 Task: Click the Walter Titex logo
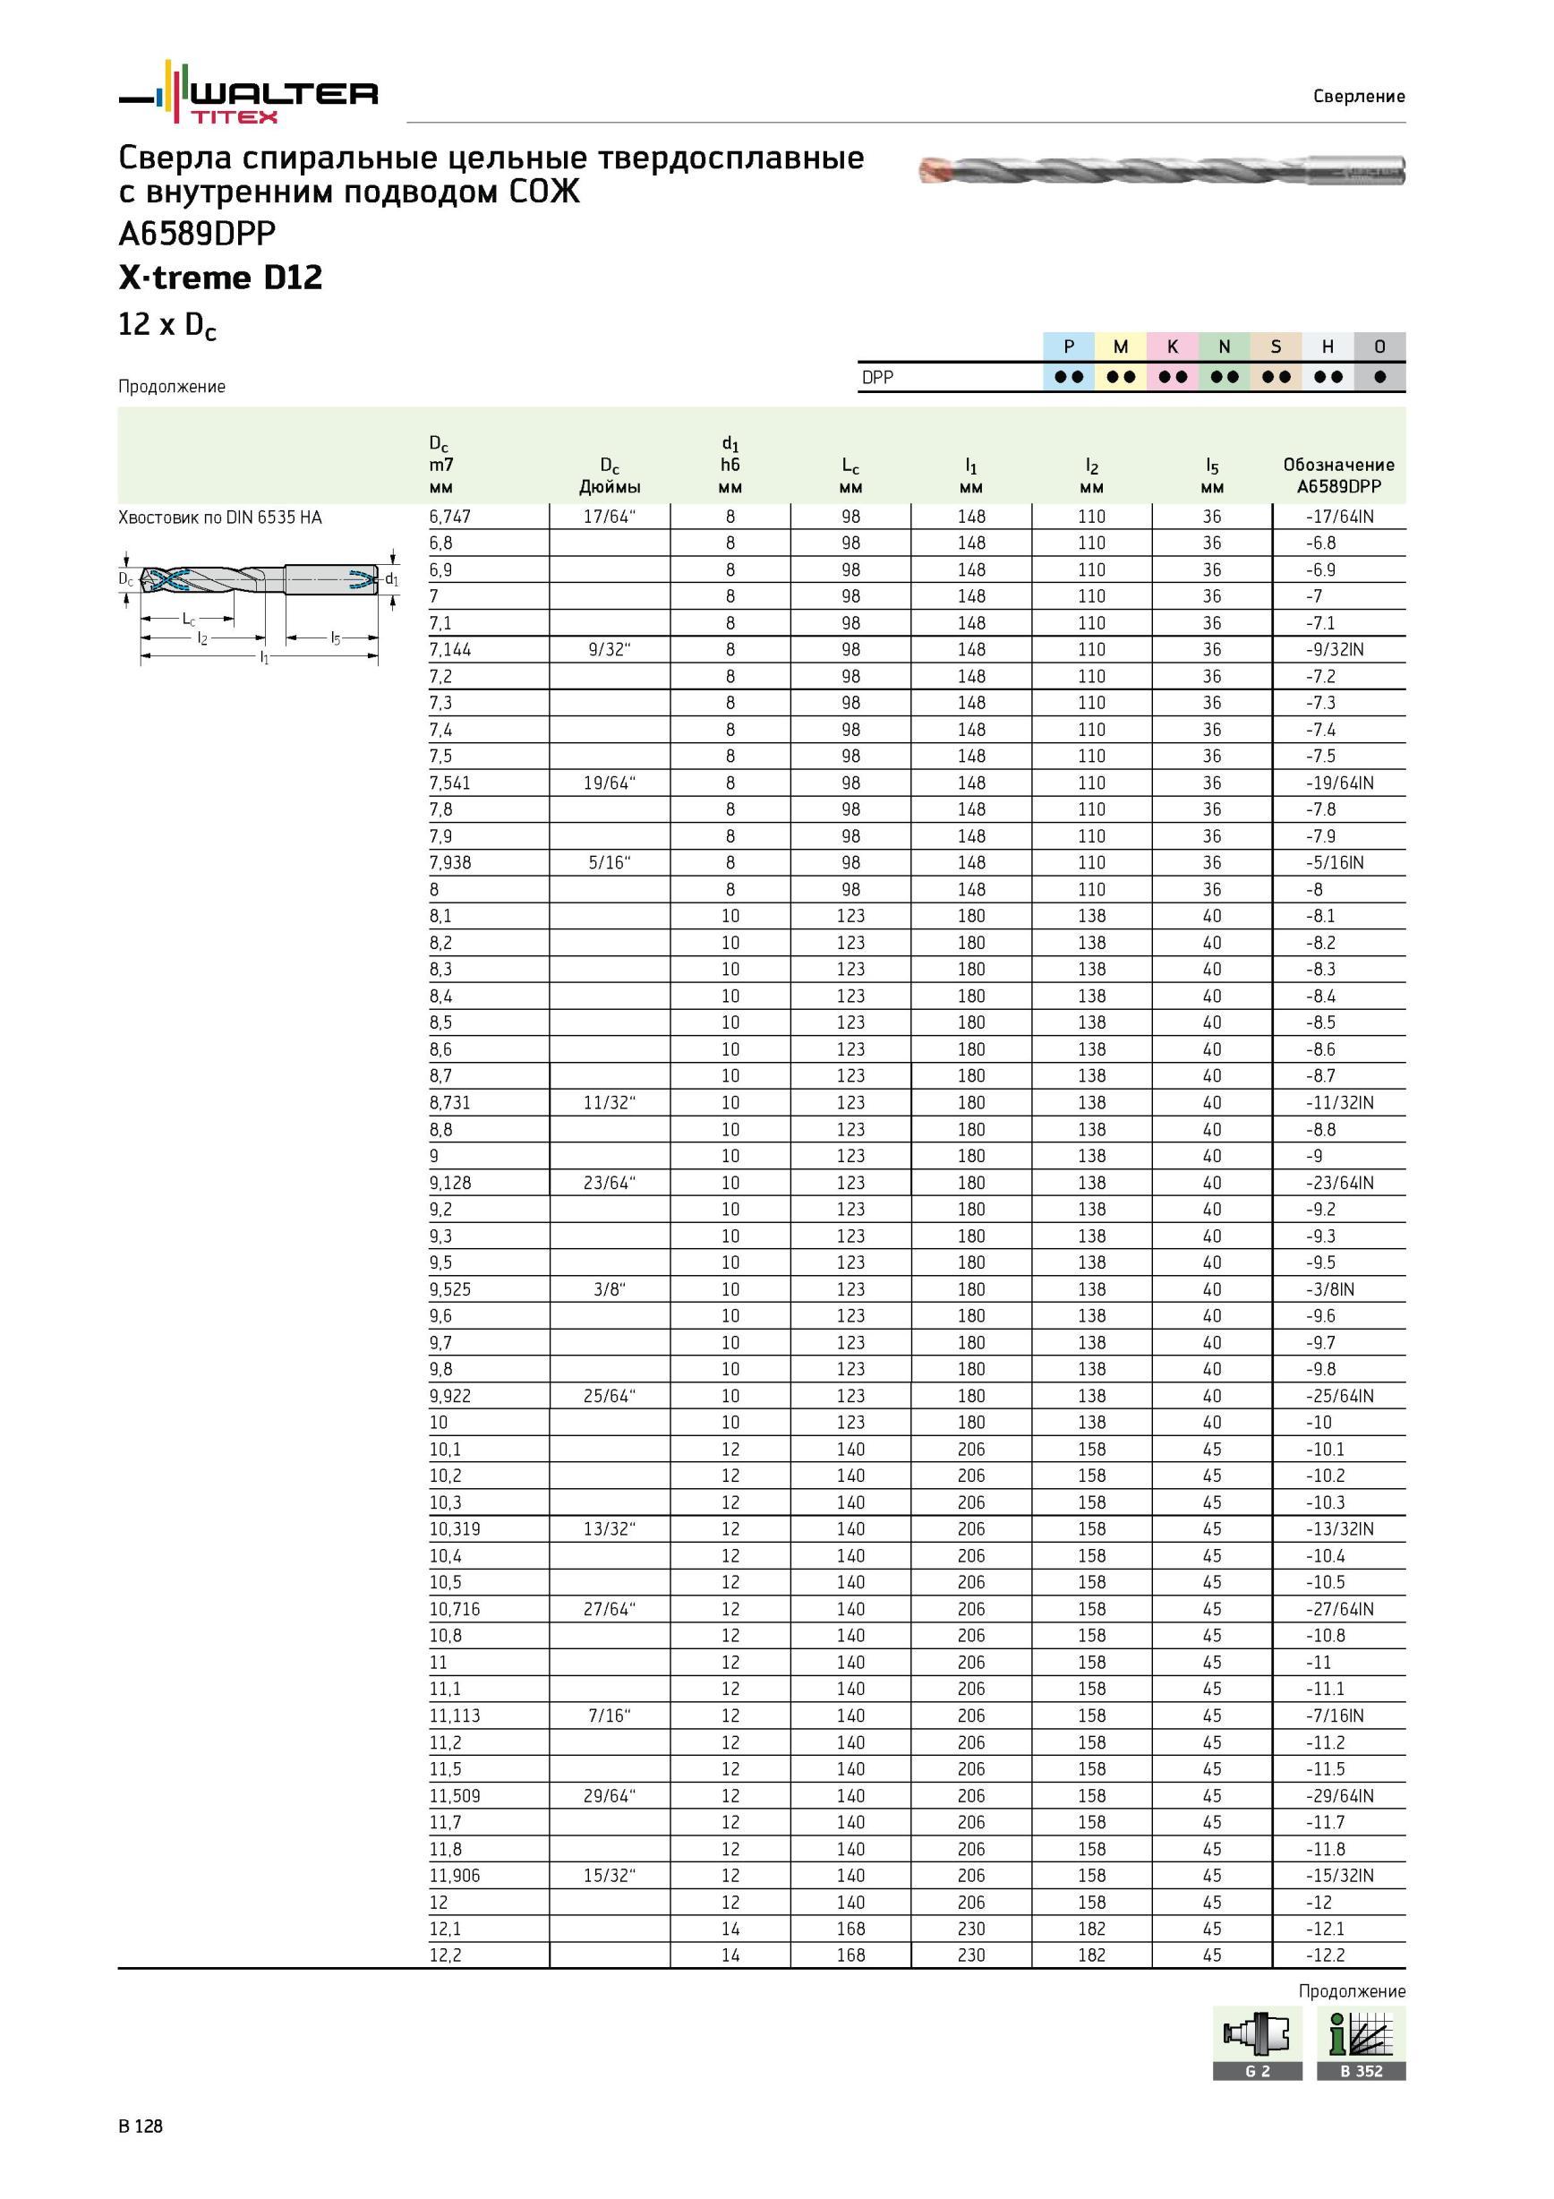point(248,92)
